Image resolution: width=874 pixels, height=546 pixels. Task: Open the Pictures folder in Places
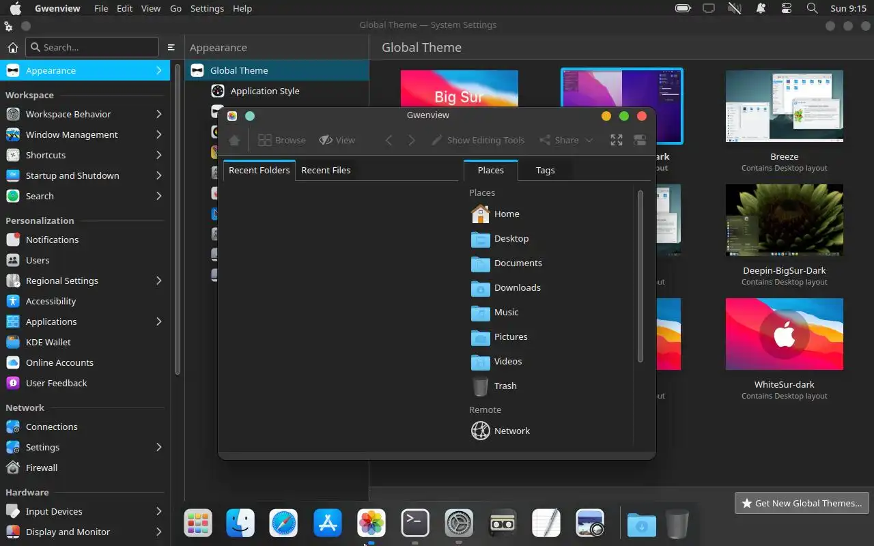coord(499,336)
